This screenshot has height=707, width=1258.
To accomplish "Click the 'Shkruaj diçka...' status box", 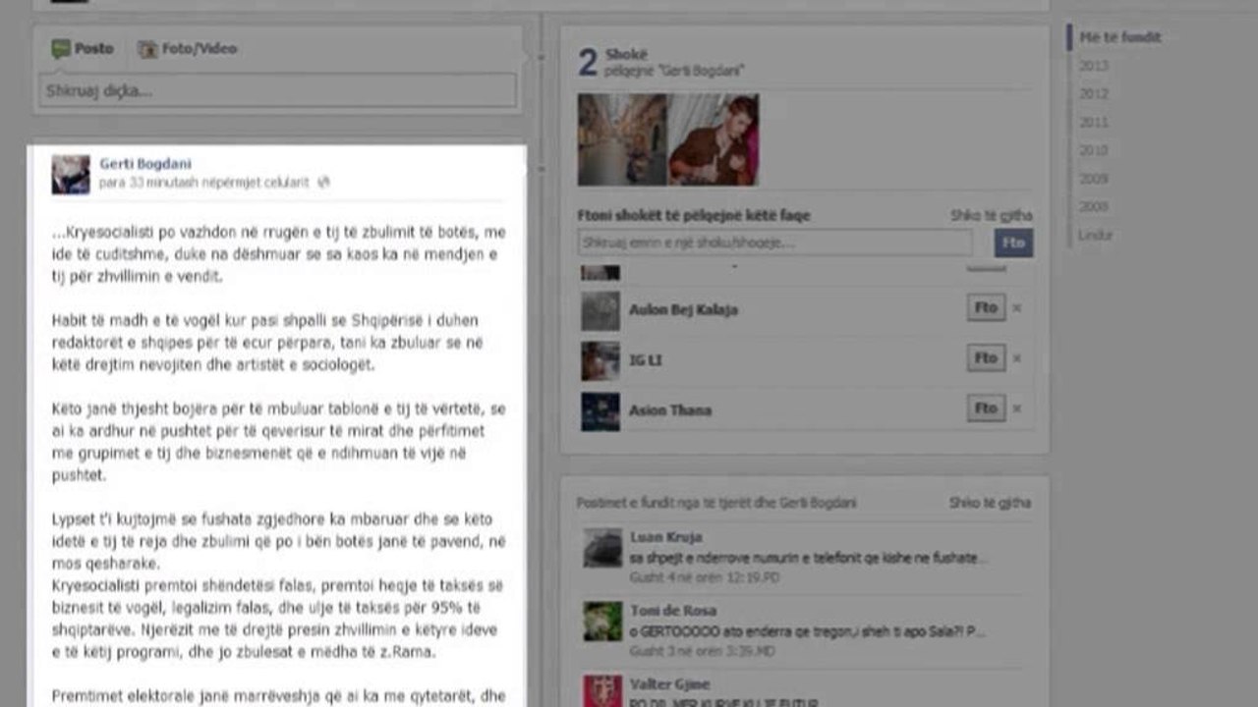I will pos(277,90).
